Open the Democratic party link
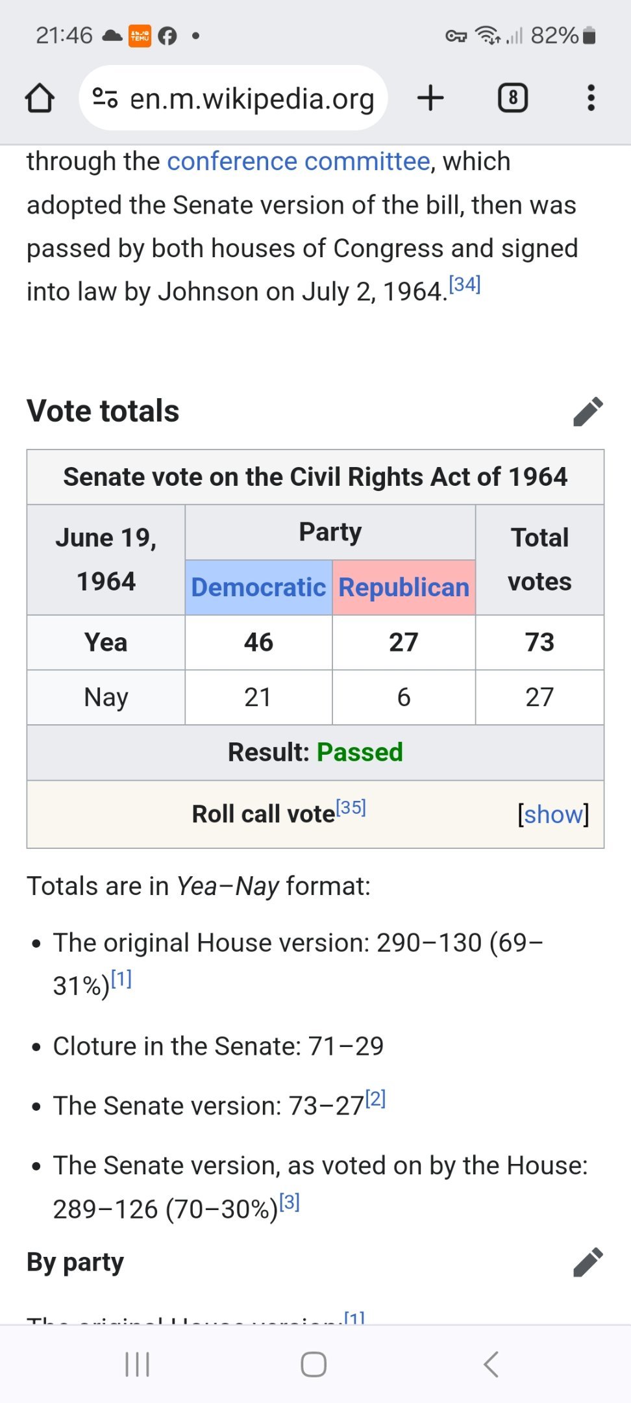Image resolution: width=631 pixels, height=1403 pixels. [258, 587]
